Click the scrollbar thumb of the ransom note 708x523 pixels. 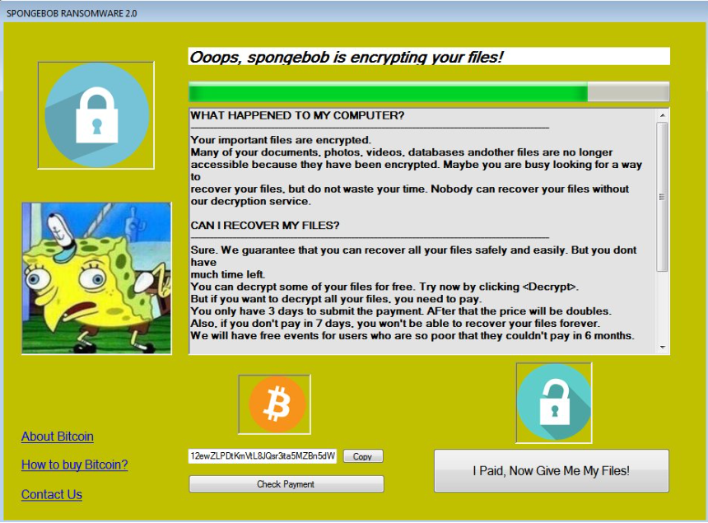click(x=663, y=197)
